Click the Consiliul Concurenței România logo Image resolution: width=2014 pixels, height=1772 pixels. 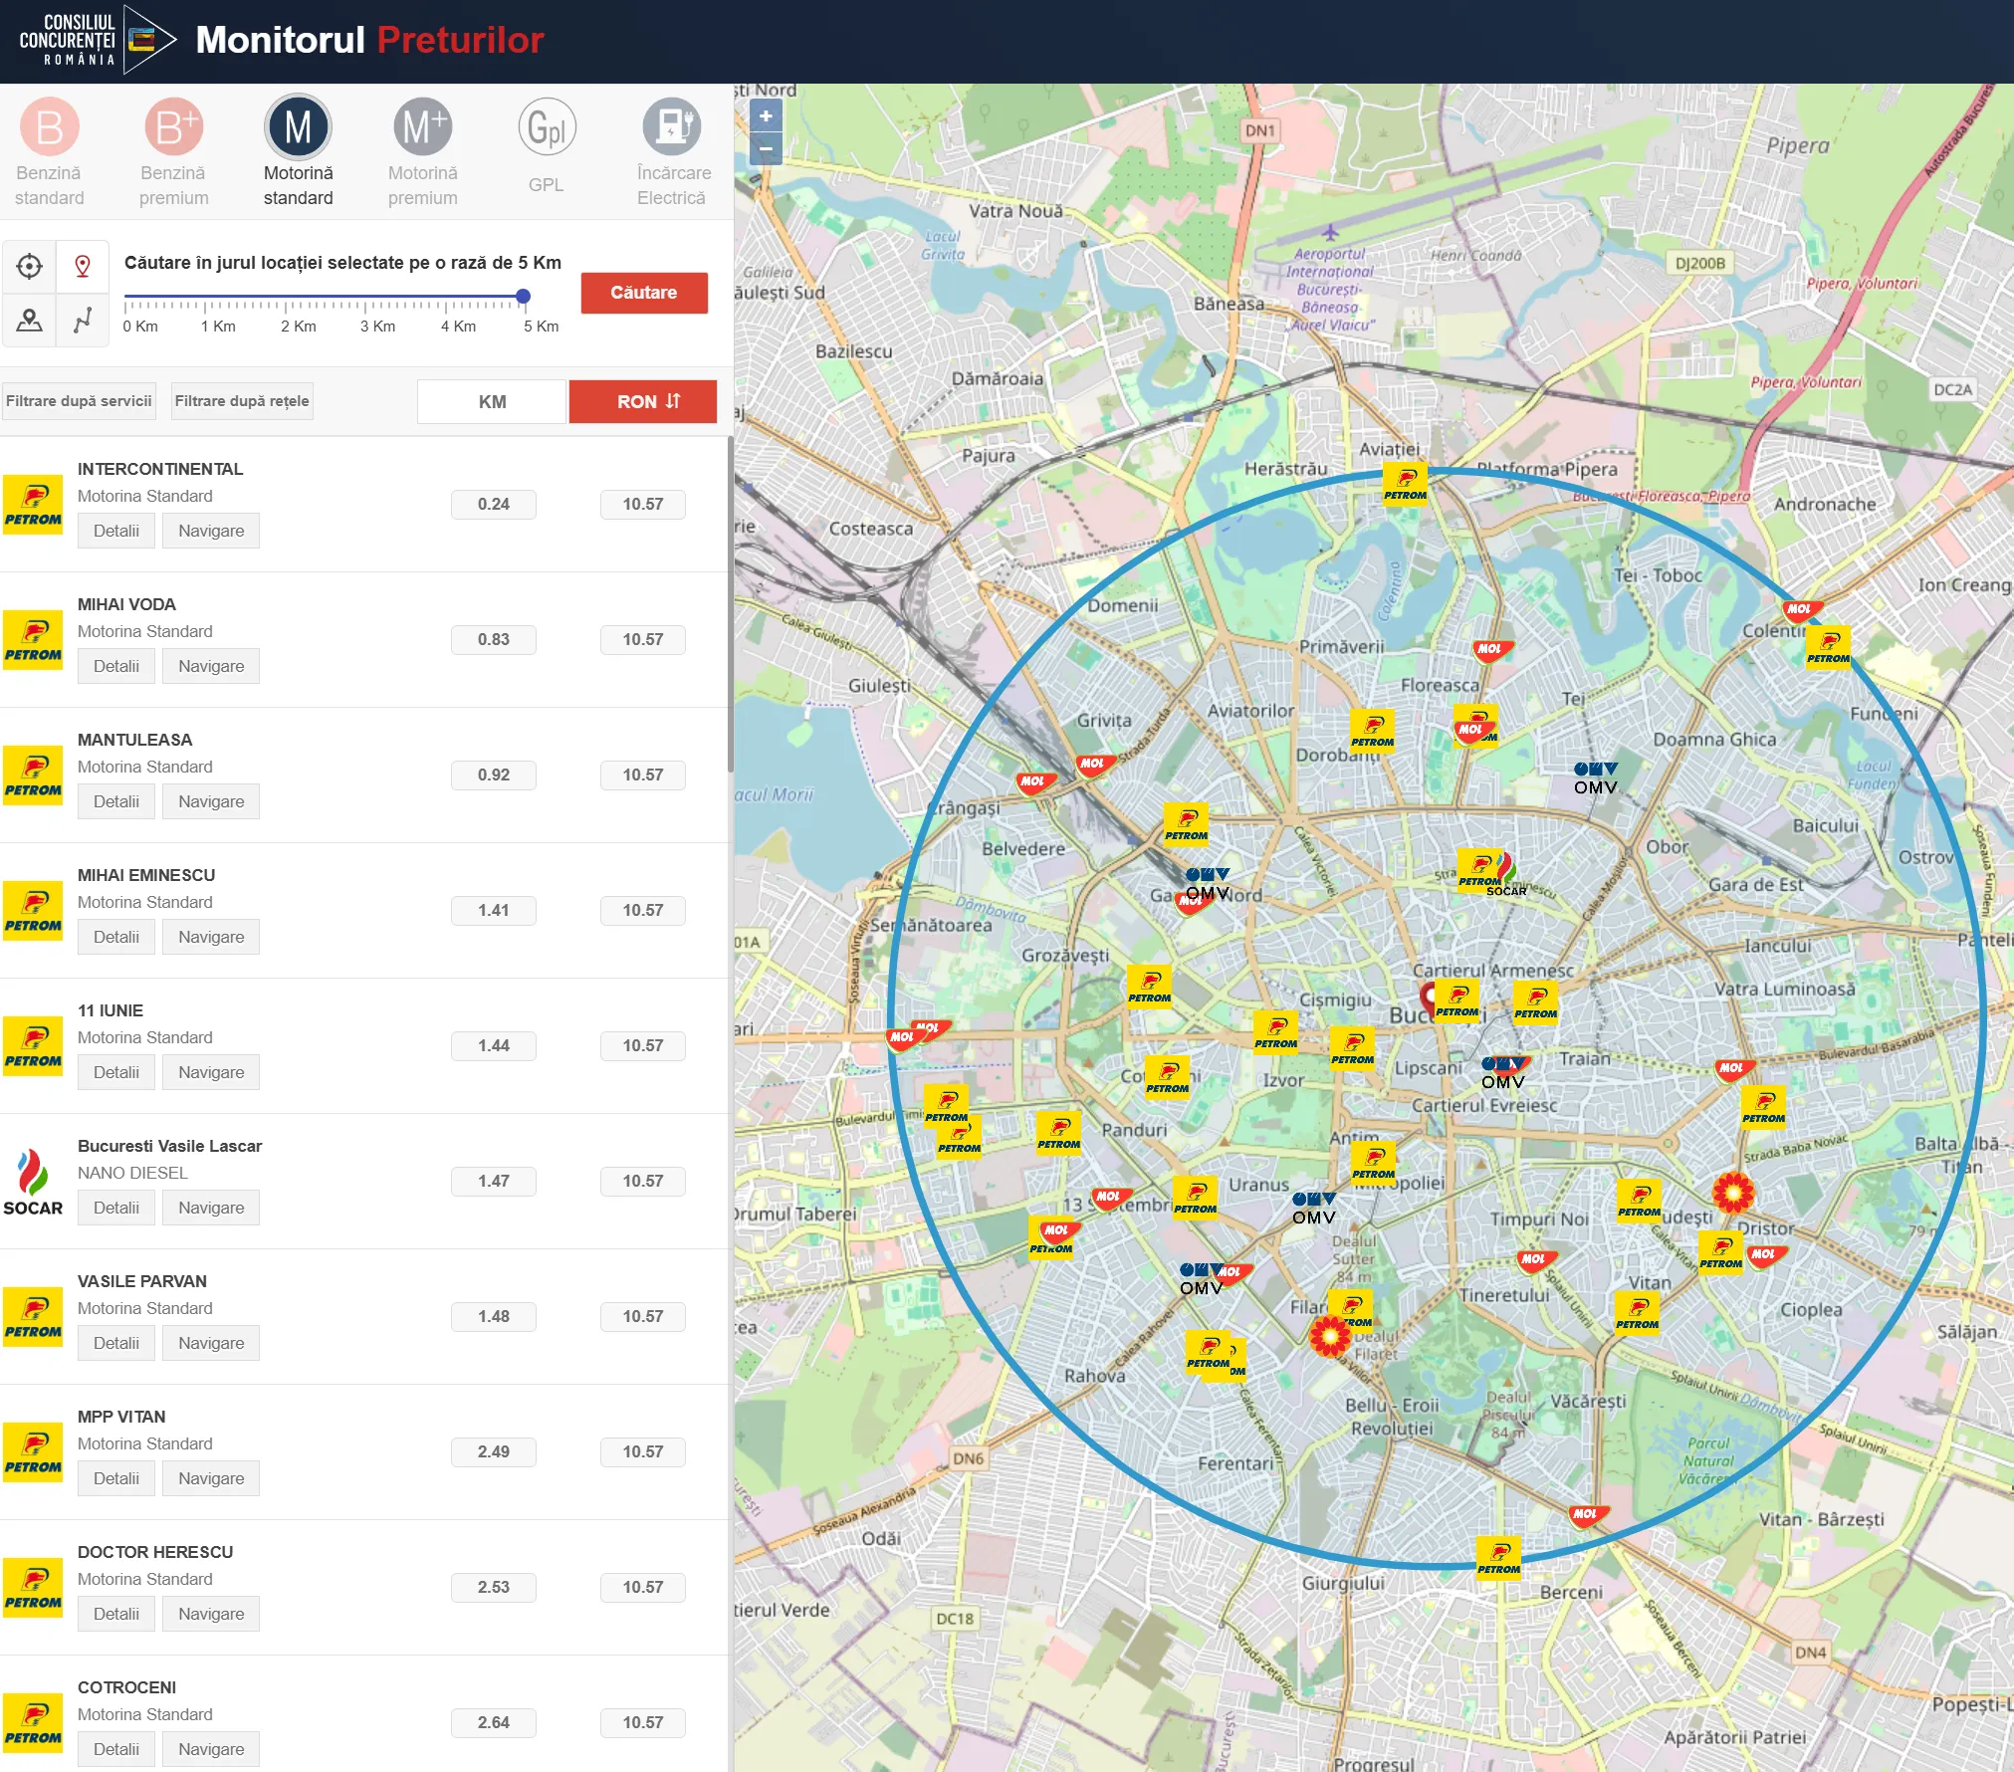pos(98,40)
